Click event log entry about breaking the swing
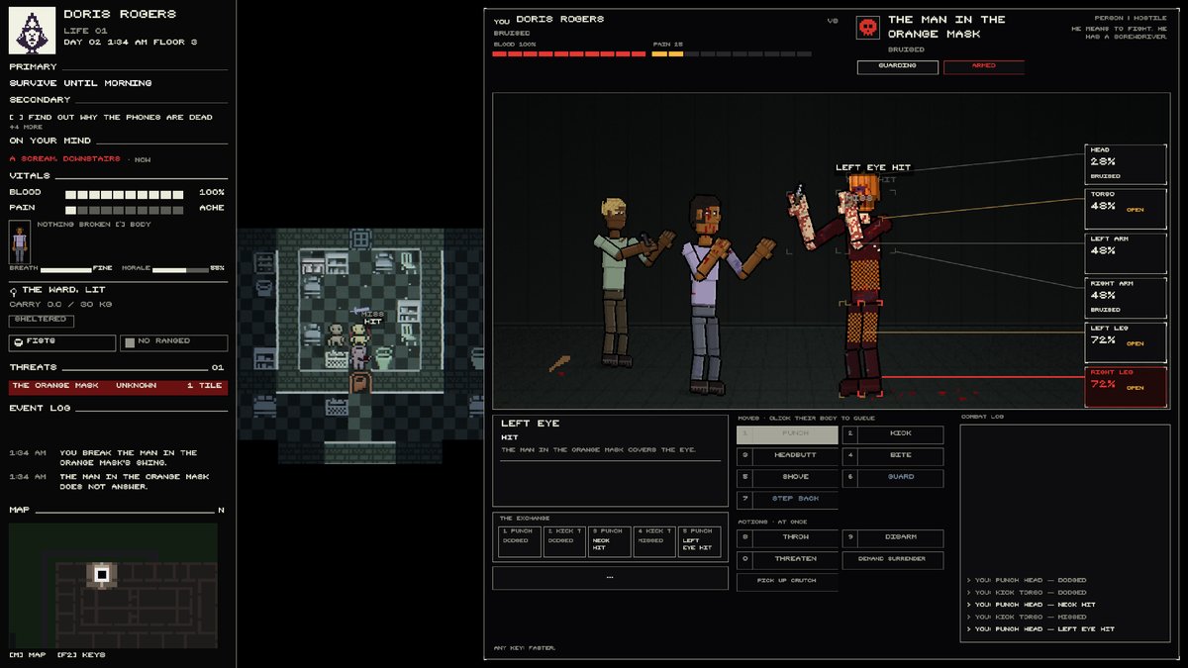1188x668 pixels. 129,457
